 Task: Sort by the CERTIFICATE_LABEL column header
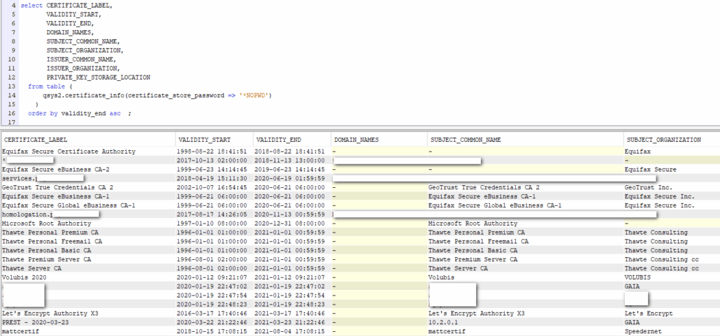click(36, 140)
